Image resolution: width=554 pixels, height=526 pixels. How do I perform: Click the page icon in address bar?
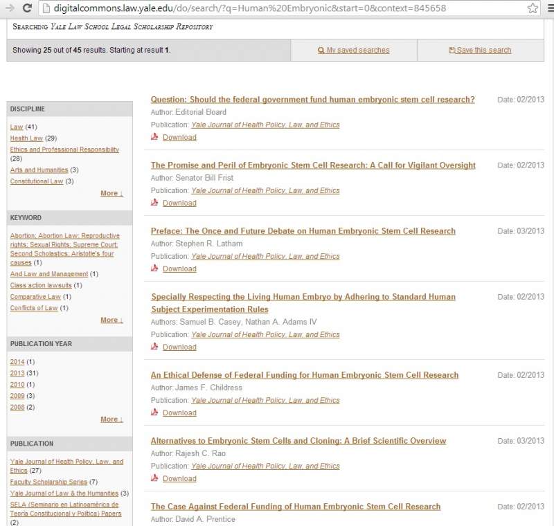46,8
